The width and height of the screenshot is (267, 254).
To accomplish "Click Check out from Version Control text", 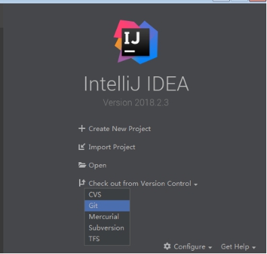I will click(x=140, y=183).
